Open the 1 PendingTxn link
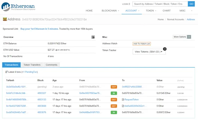The height and width of the screenshot is (120, 198). pyautogui.click(x=30, y=72)
